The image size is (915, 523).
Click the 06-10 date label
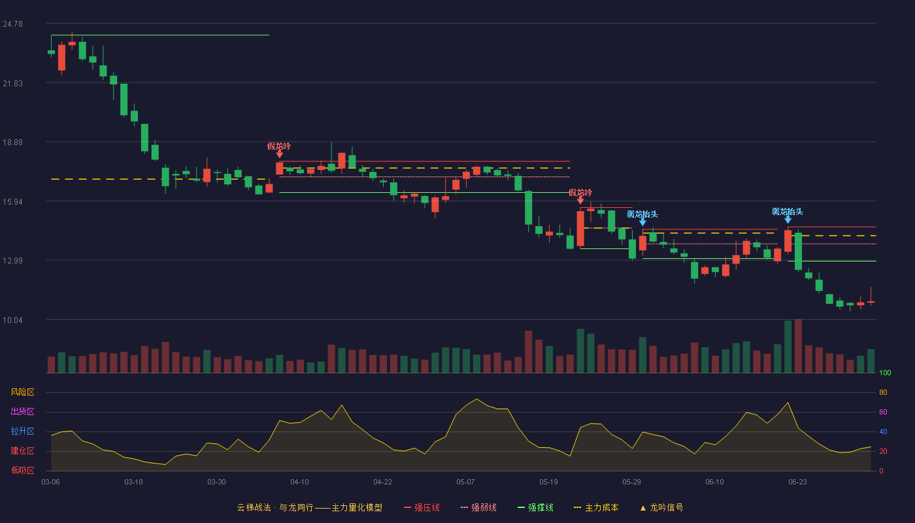coord(714,482)
